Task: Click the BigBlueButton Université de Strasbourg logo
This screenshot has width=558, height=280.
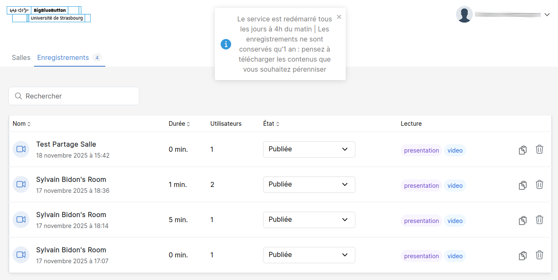Action: (x=49, y=14)
